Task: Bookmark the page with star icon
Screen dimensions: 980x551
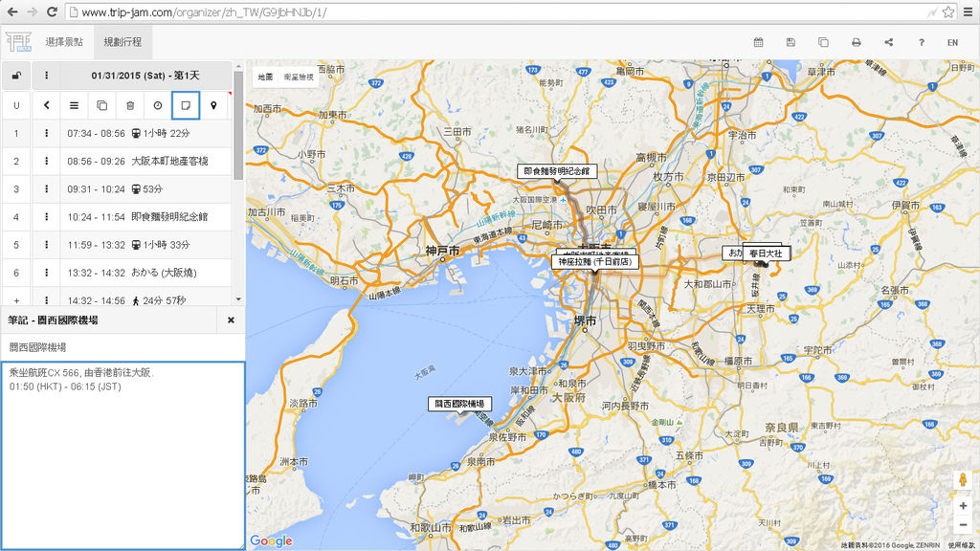Action: (x=948, y=11)
